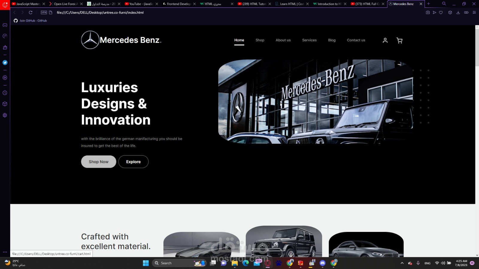
Task: Open the shopping cart icon
Action: pos(399,40)
